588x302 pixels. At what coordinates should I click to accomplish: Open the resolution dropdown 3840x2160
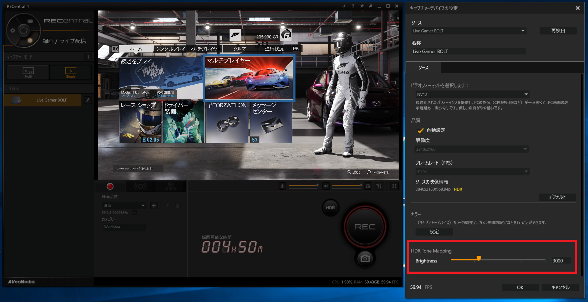pyautogui.click(x=472, y=149)
